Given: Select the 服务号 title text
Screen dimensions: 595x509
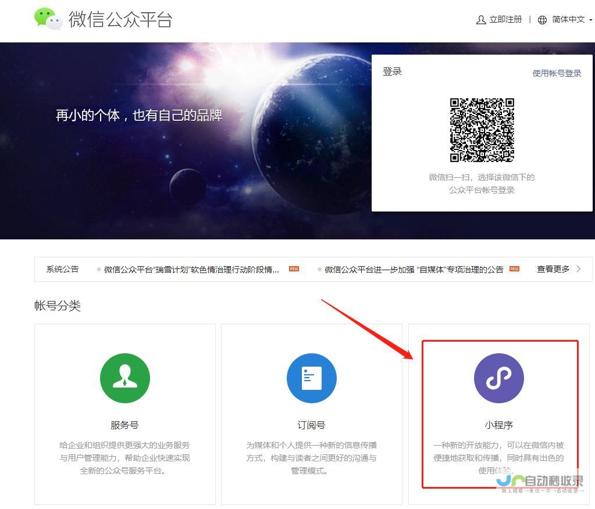Looking at the screenshot, I should click(x=124, y=425).
